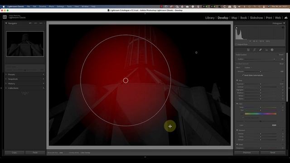
Task: Open macOS Spotlight search icon
Action: tap(259, 6)
